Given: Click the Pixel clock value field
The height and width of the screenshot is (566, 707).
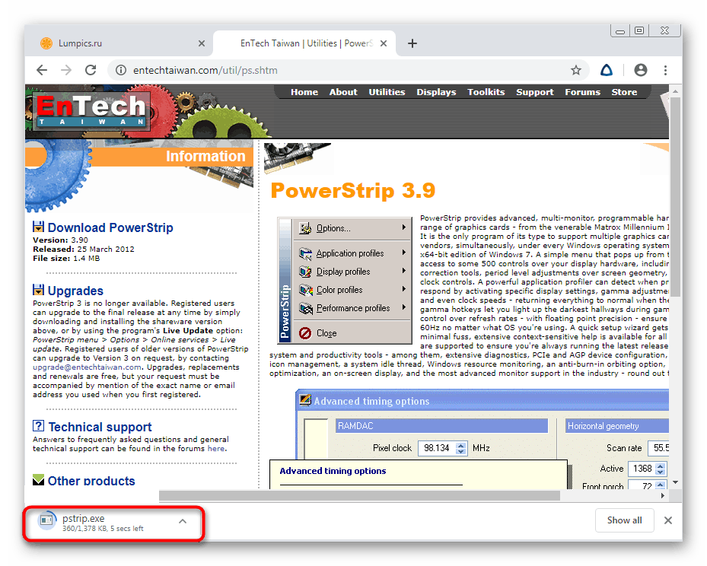Looking at the screenshot, I should [437, 448].
